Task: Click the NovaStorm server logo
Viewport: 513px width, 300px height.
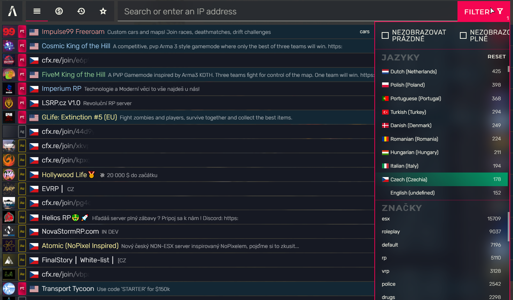Action: 8,231
